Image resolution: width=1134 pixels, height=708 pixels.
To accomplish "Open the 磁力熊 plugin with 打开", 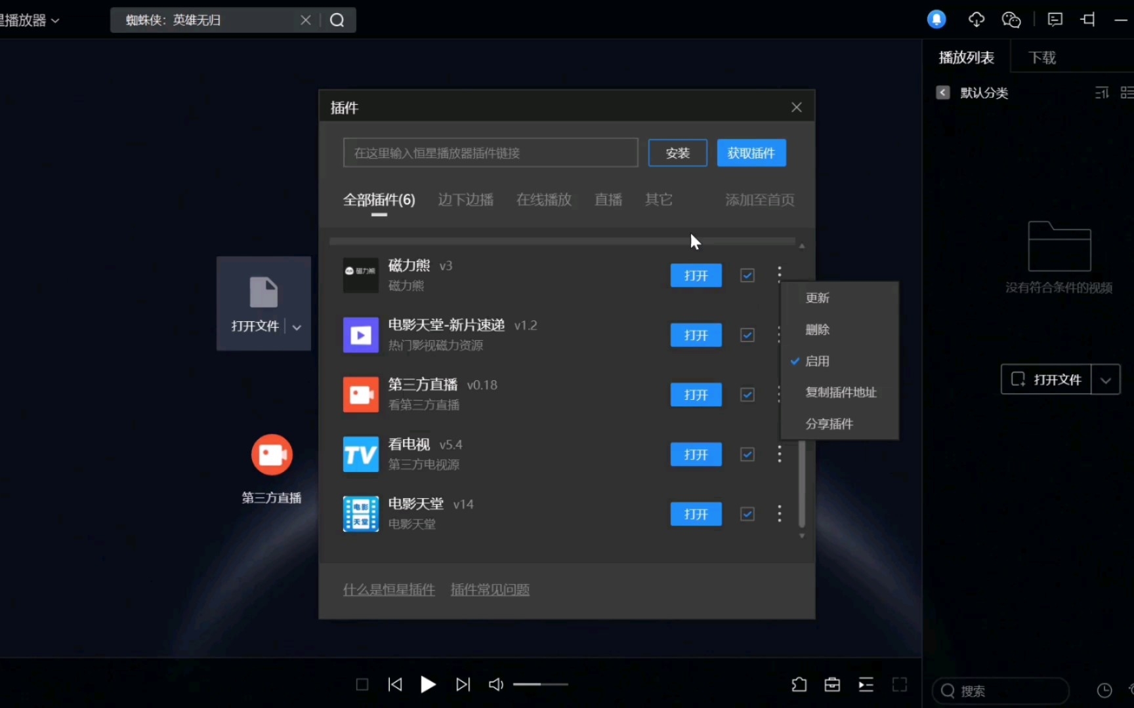I will coord(696,275).
